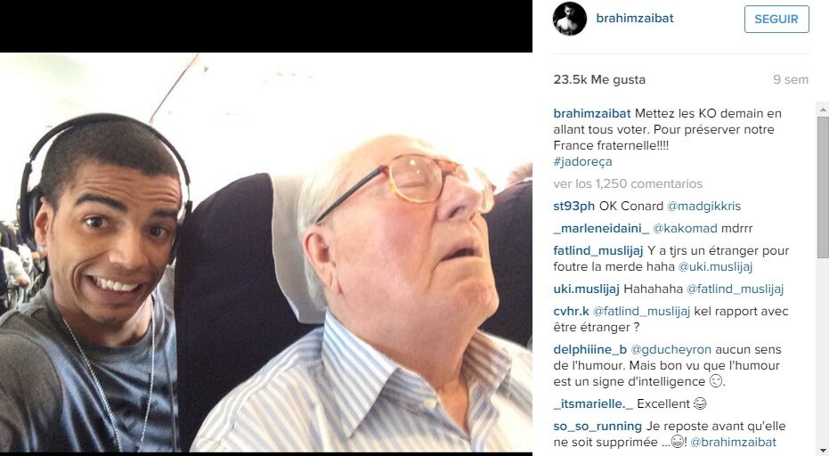Image resolution: width=829 pixels, height=456 pixels.
Task: Open cvhr.k commenter profile
Action: pyautogui.click(x=571, y=311)
